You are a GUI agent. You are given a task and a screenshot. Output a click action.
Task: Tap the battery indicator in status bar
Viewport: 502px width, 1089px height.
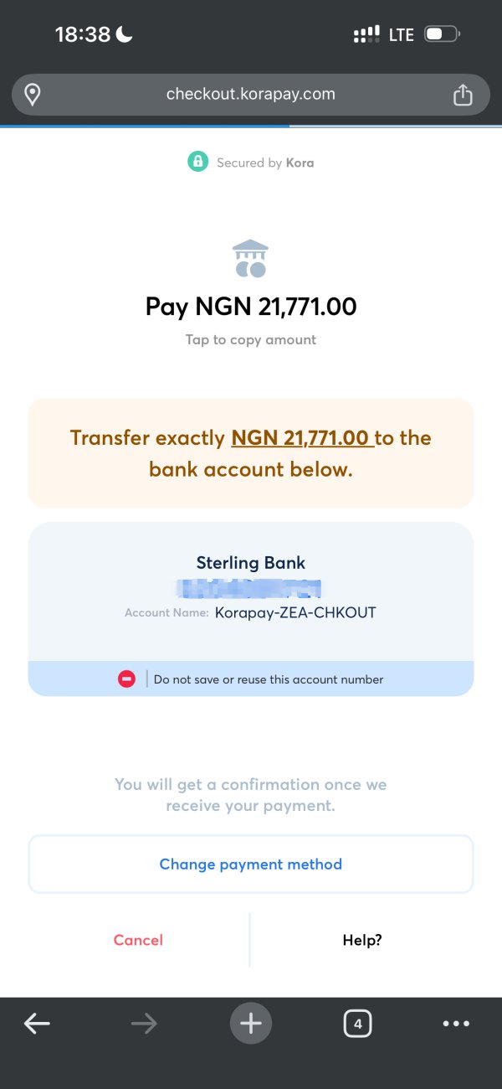click(442, 34)
